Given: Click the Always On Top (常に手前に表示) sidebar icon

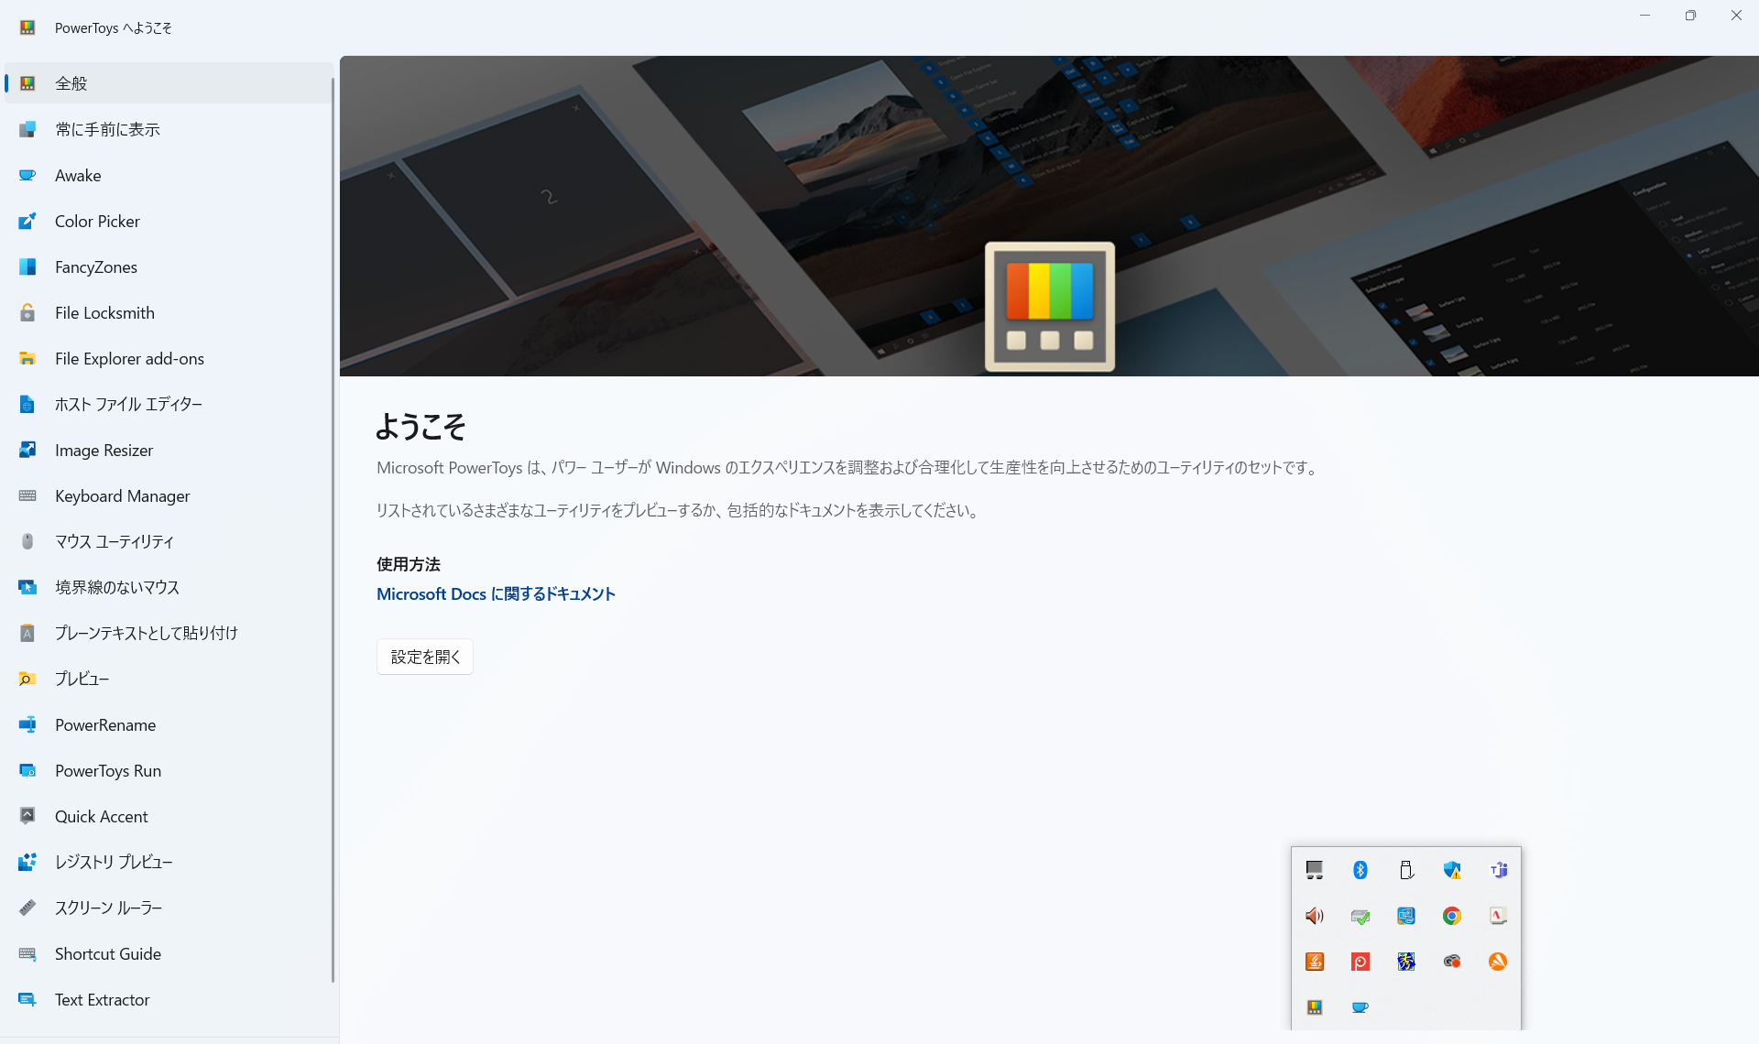Looking at the screenshot, I should click(27, 129).
